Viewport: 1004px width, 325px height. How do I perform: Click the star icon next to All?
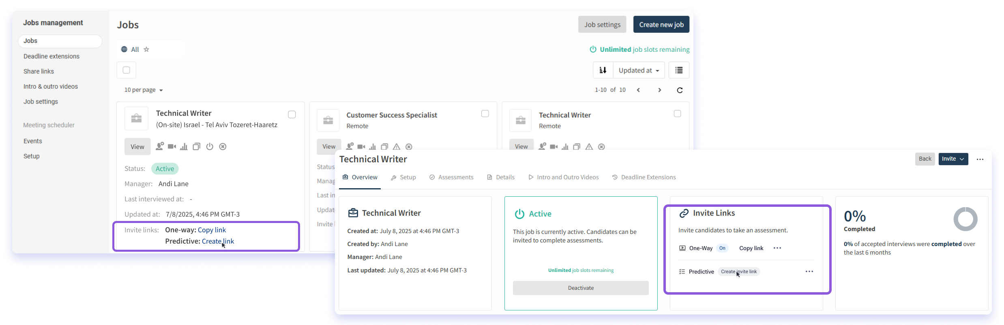(146, 49)
